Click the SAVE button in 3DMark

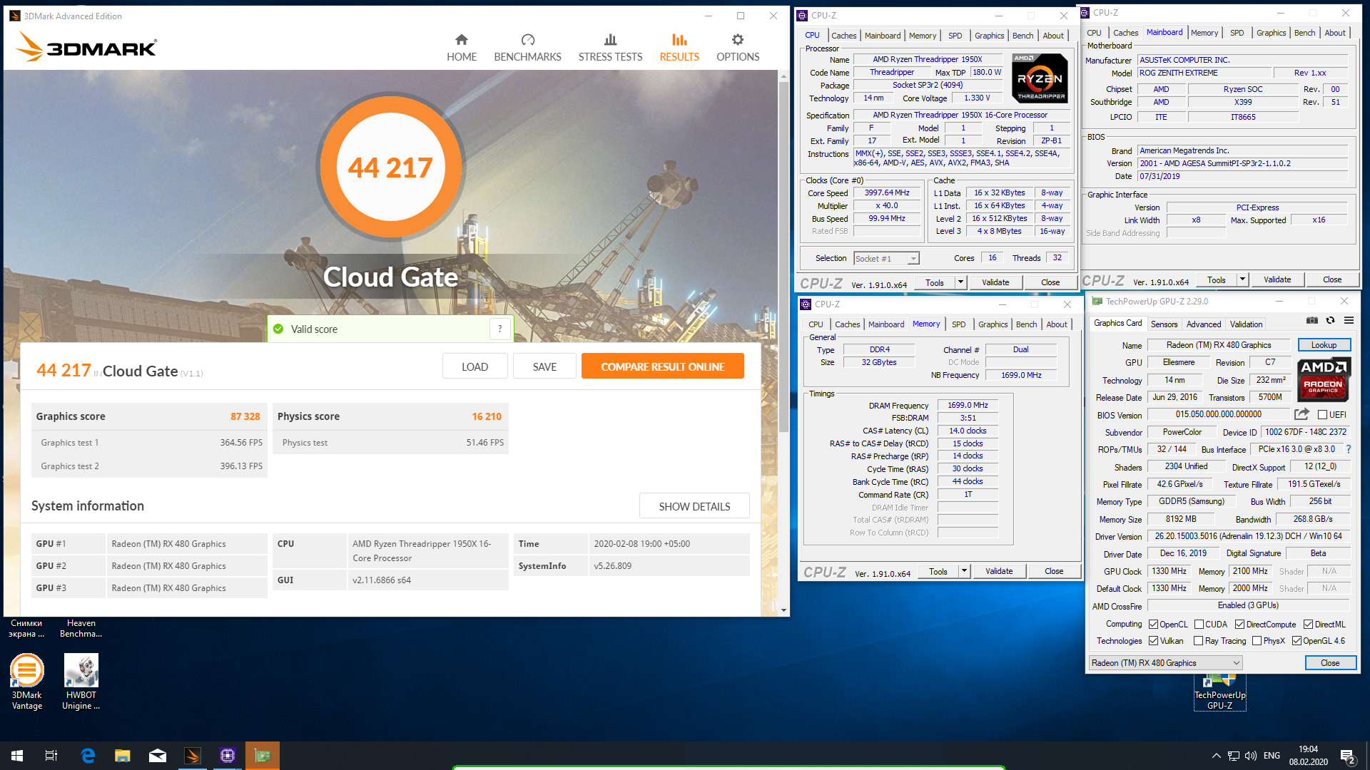click(544, 366)
